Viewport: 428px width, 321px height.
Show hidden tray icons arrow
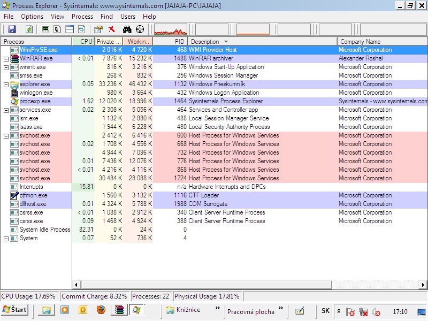pyautogui.click(x=339, y=311)
